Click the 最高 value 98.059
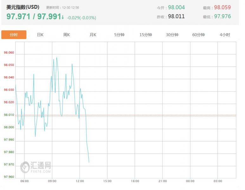Screen dimensions: 245x190 222,7
